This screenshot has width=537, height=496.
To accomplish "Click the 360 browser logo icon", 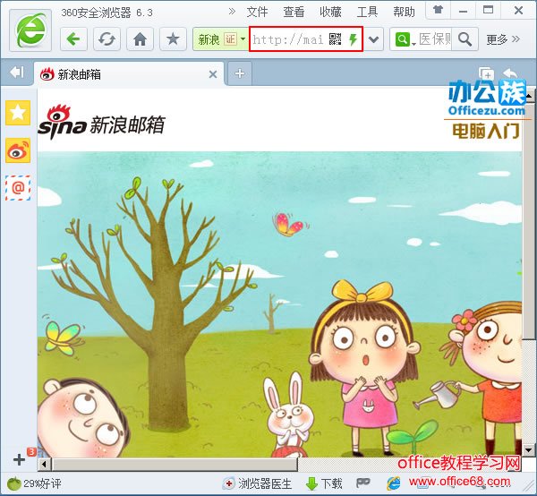I will 30,30.
